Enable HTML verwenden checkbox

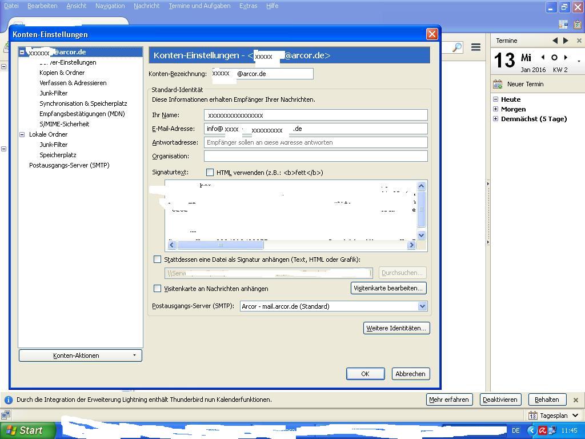pyautogui.click(x=210, y=173)
